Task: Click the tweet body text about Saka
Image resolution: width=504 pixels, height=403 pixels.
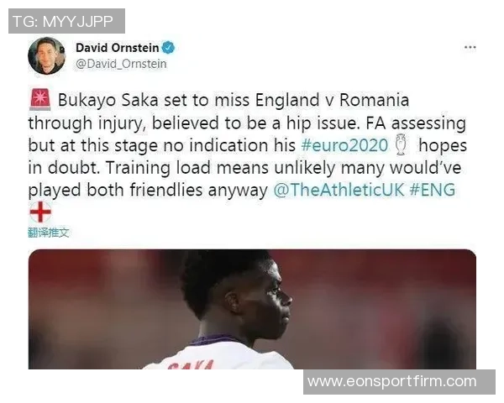Action: 248,145
